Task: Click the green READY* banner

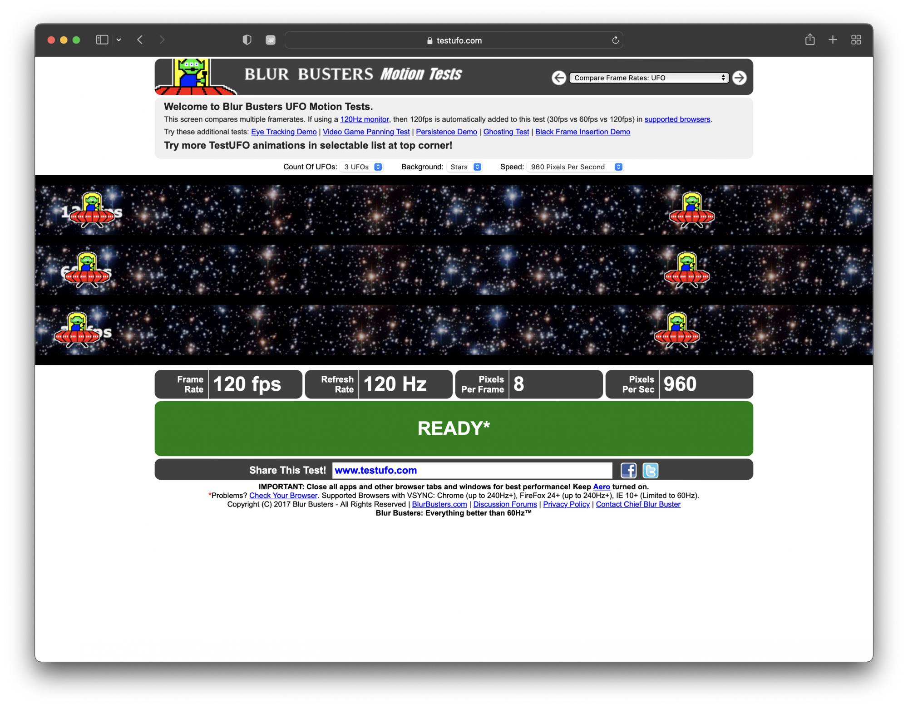Action: tap(454, 428)
